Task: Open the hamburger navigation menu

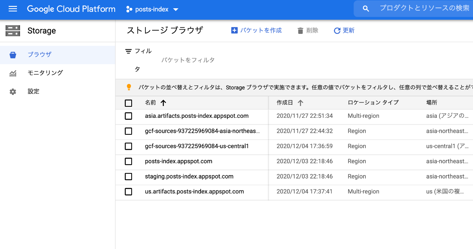Action: pyautogui.click(x=13, y=9)
